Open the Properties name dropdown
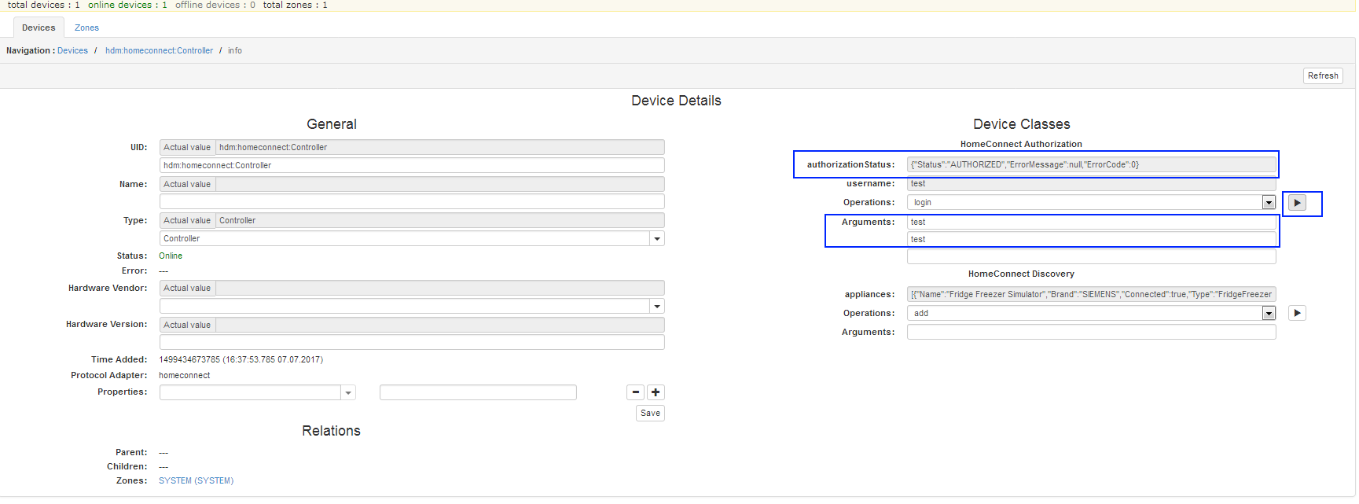1359x504 pixels. [348, 392]
